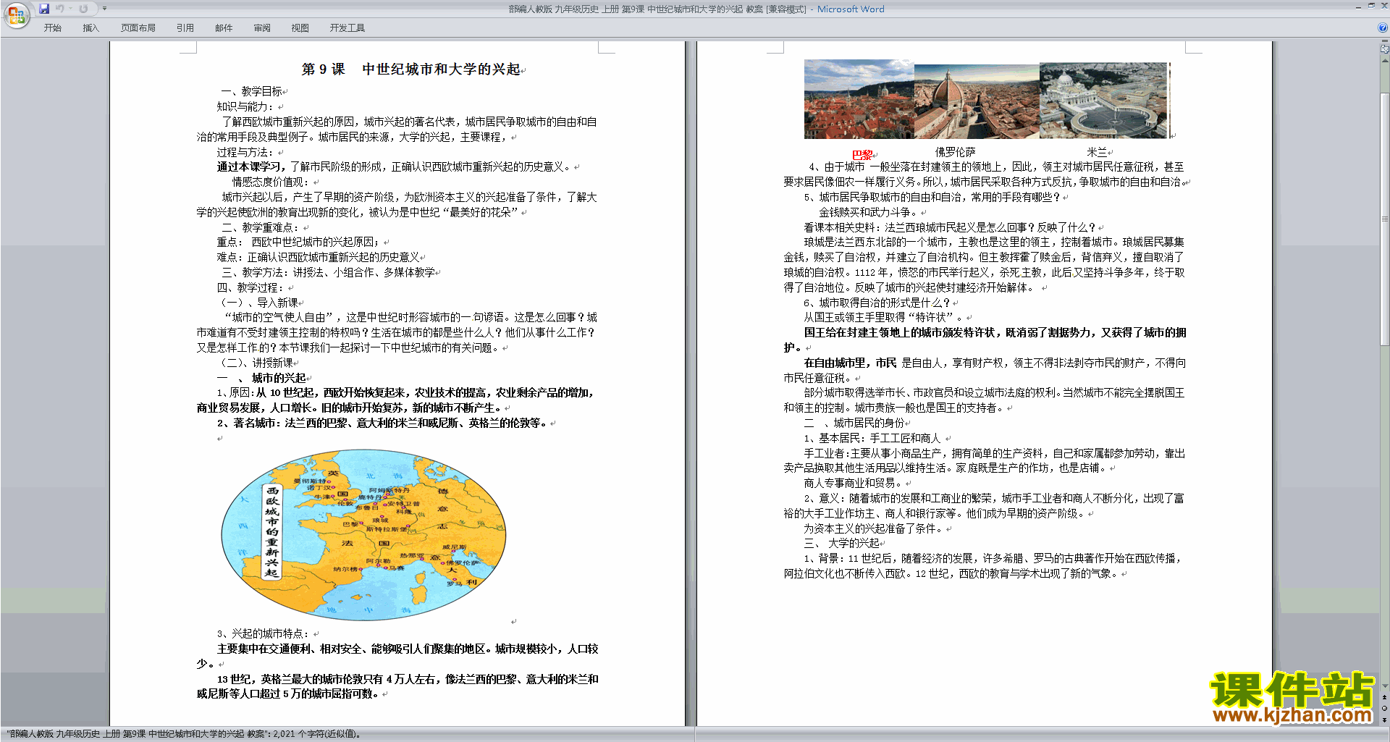Open the 邮件 ribbon tab
Viewport: 1390px width, 742px height.
224,28
